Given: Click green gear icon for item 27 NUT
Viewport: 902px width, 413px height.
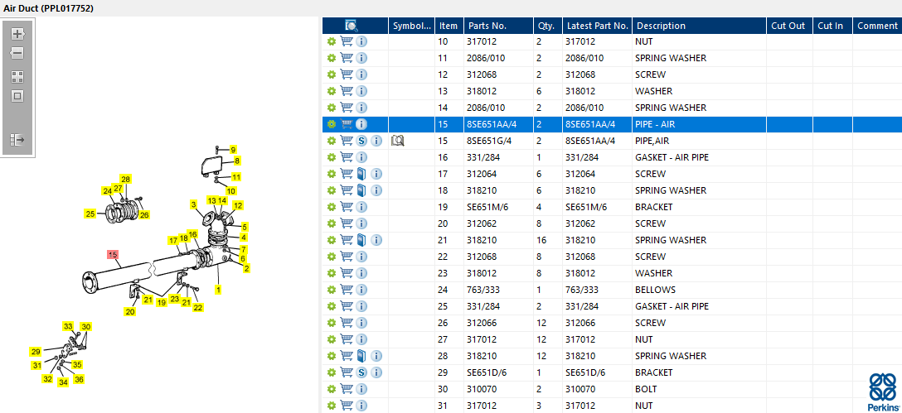Looking at the screenshot, I should (332, 339).
